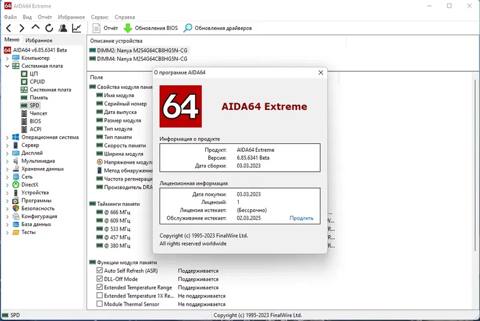Click the Сеть network icon

pos(16,177)
